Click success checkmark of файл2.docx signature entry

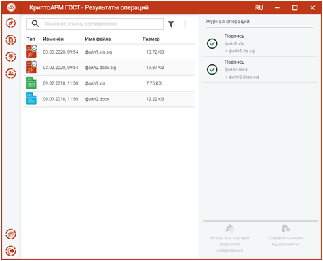(x=212, y=69)
